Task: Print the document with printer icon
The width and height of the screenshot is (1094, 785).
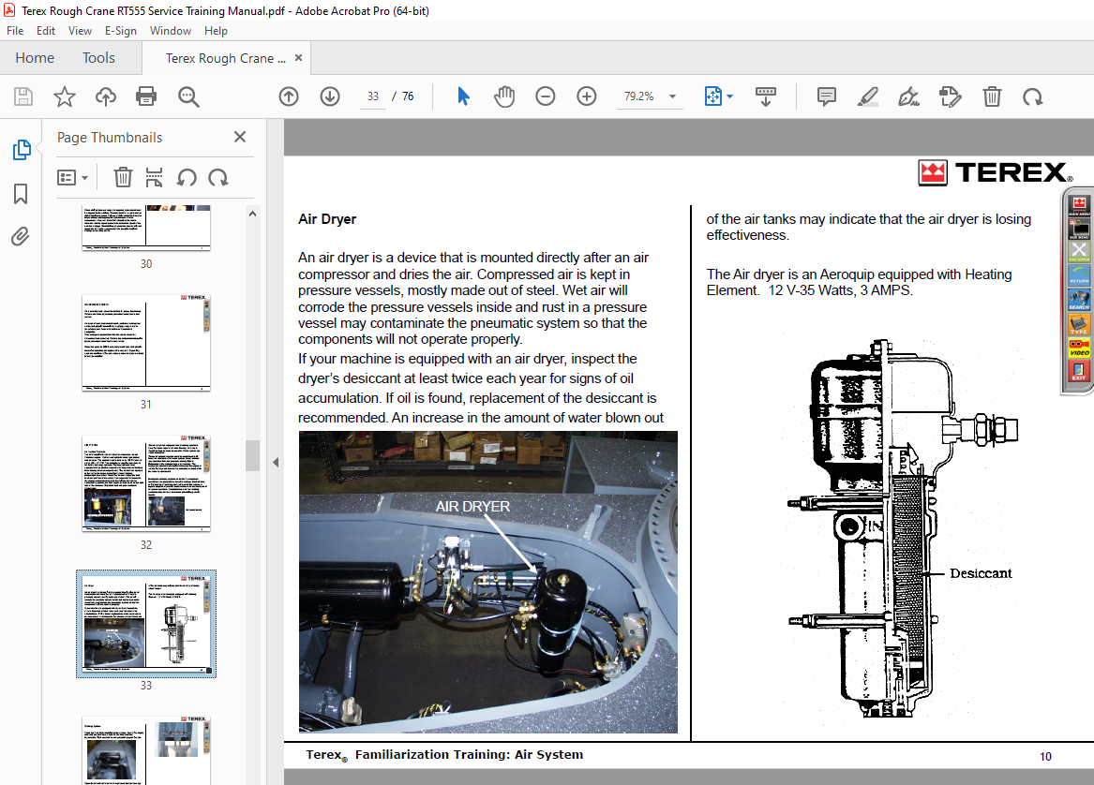Action: point(146,96)
